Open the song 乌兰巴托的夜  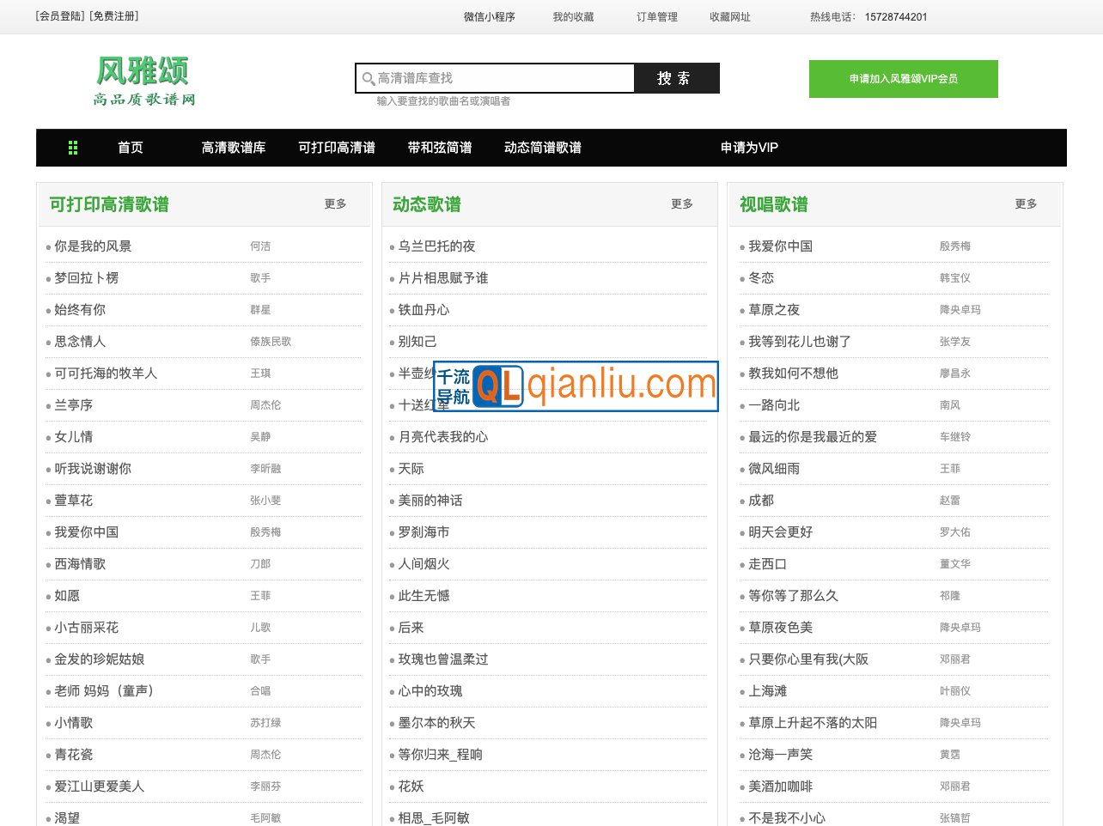click(436, 246)
